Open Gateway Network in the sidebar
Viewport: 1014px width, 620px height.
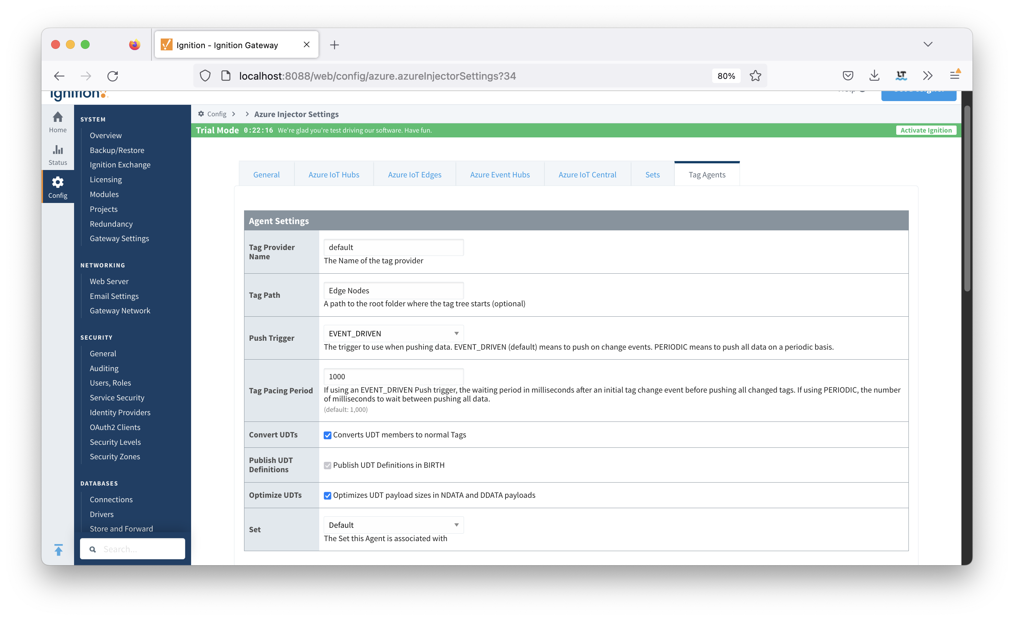[x=120, y=311]
